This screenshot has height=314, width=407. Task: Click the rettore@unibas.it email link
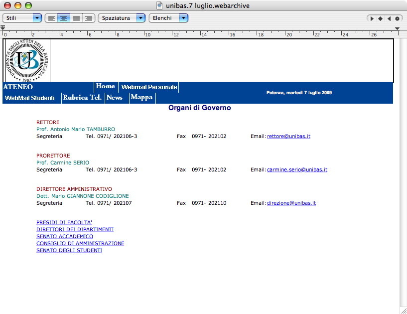[x=288, y=136]
